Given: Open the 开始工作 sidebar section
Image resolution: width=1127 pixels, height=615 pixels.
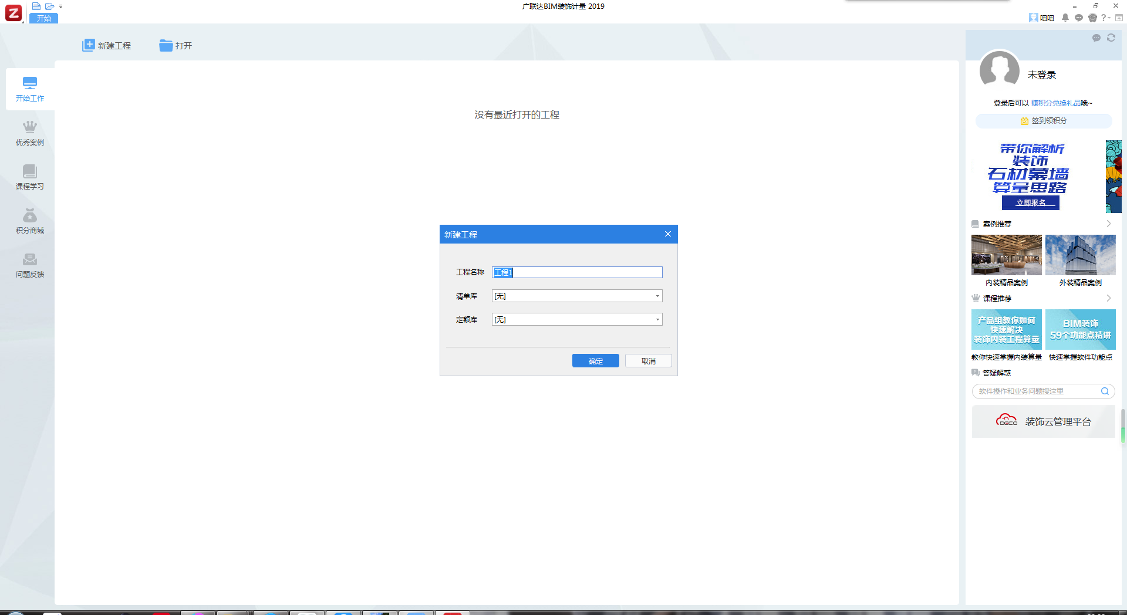Looking at the screenshot, I should point(30,89).
